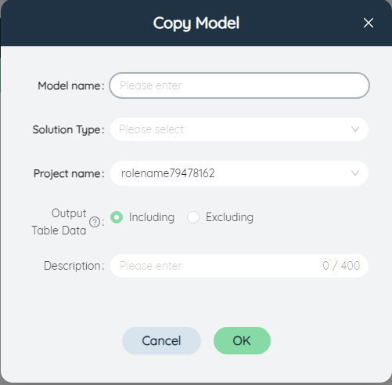Screen dimensions: 392x385
Task: Click the Solution Type label
Action: click(69, 129)
